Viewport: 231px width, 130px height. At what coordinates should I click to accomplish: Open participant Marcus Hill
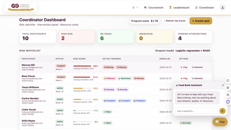(28, 65)
